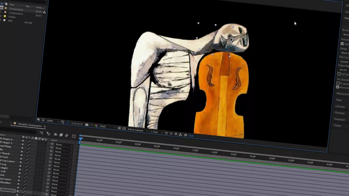The image size is (349, 196).
Task: Click the flowchart icon beside 29.97 in Project
Action: 44,12
